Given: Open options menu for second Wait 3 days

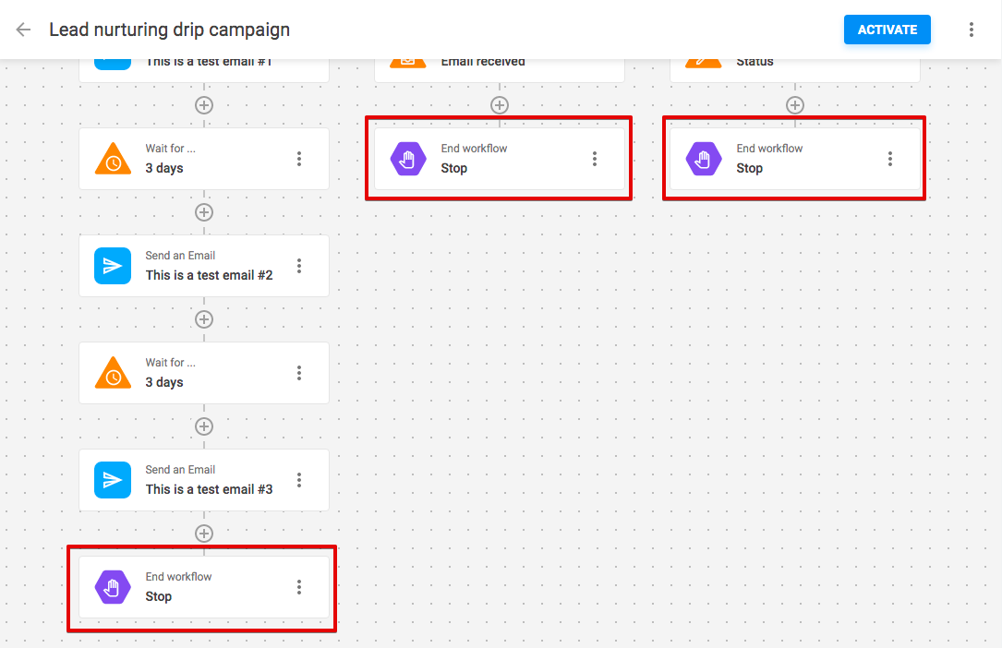Looking at the screenshot, I should [299, 373].
